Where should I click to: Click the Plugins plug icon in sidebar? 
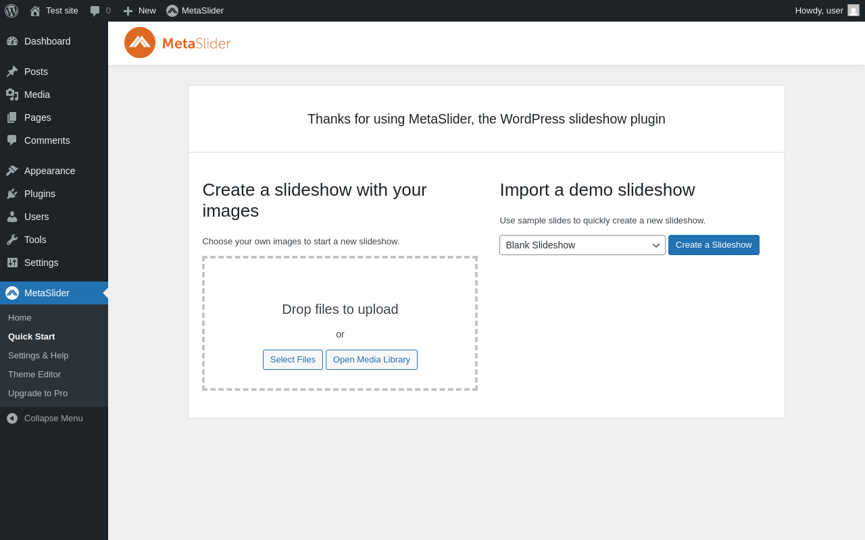(12, 194)
